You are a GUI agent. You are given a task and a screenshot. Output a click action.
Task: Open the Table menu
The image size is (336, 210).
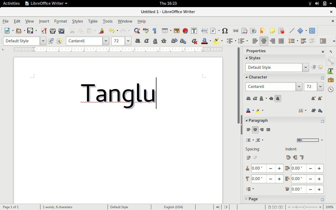[93, 21]
